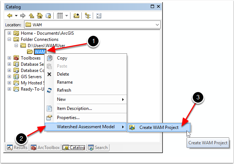Switch to the Catalog tab

click(x=74, y=148)
